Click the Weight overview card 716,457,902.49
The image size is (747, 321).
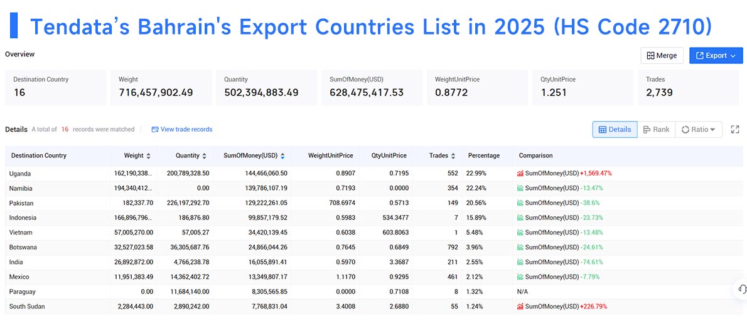(x=161, y=88)
